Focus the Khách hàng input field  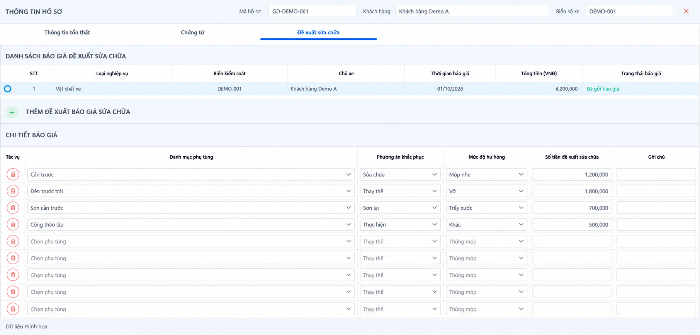pyautogui.click(x=472, y=11)
